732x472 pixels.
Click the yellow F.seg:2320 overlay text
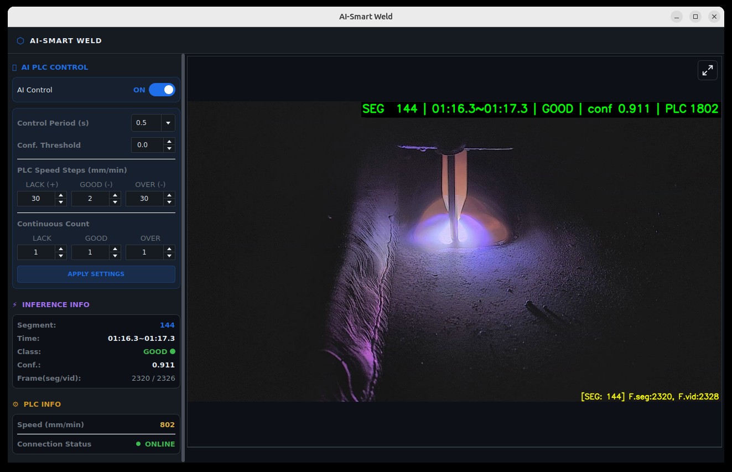coord(650,396)
